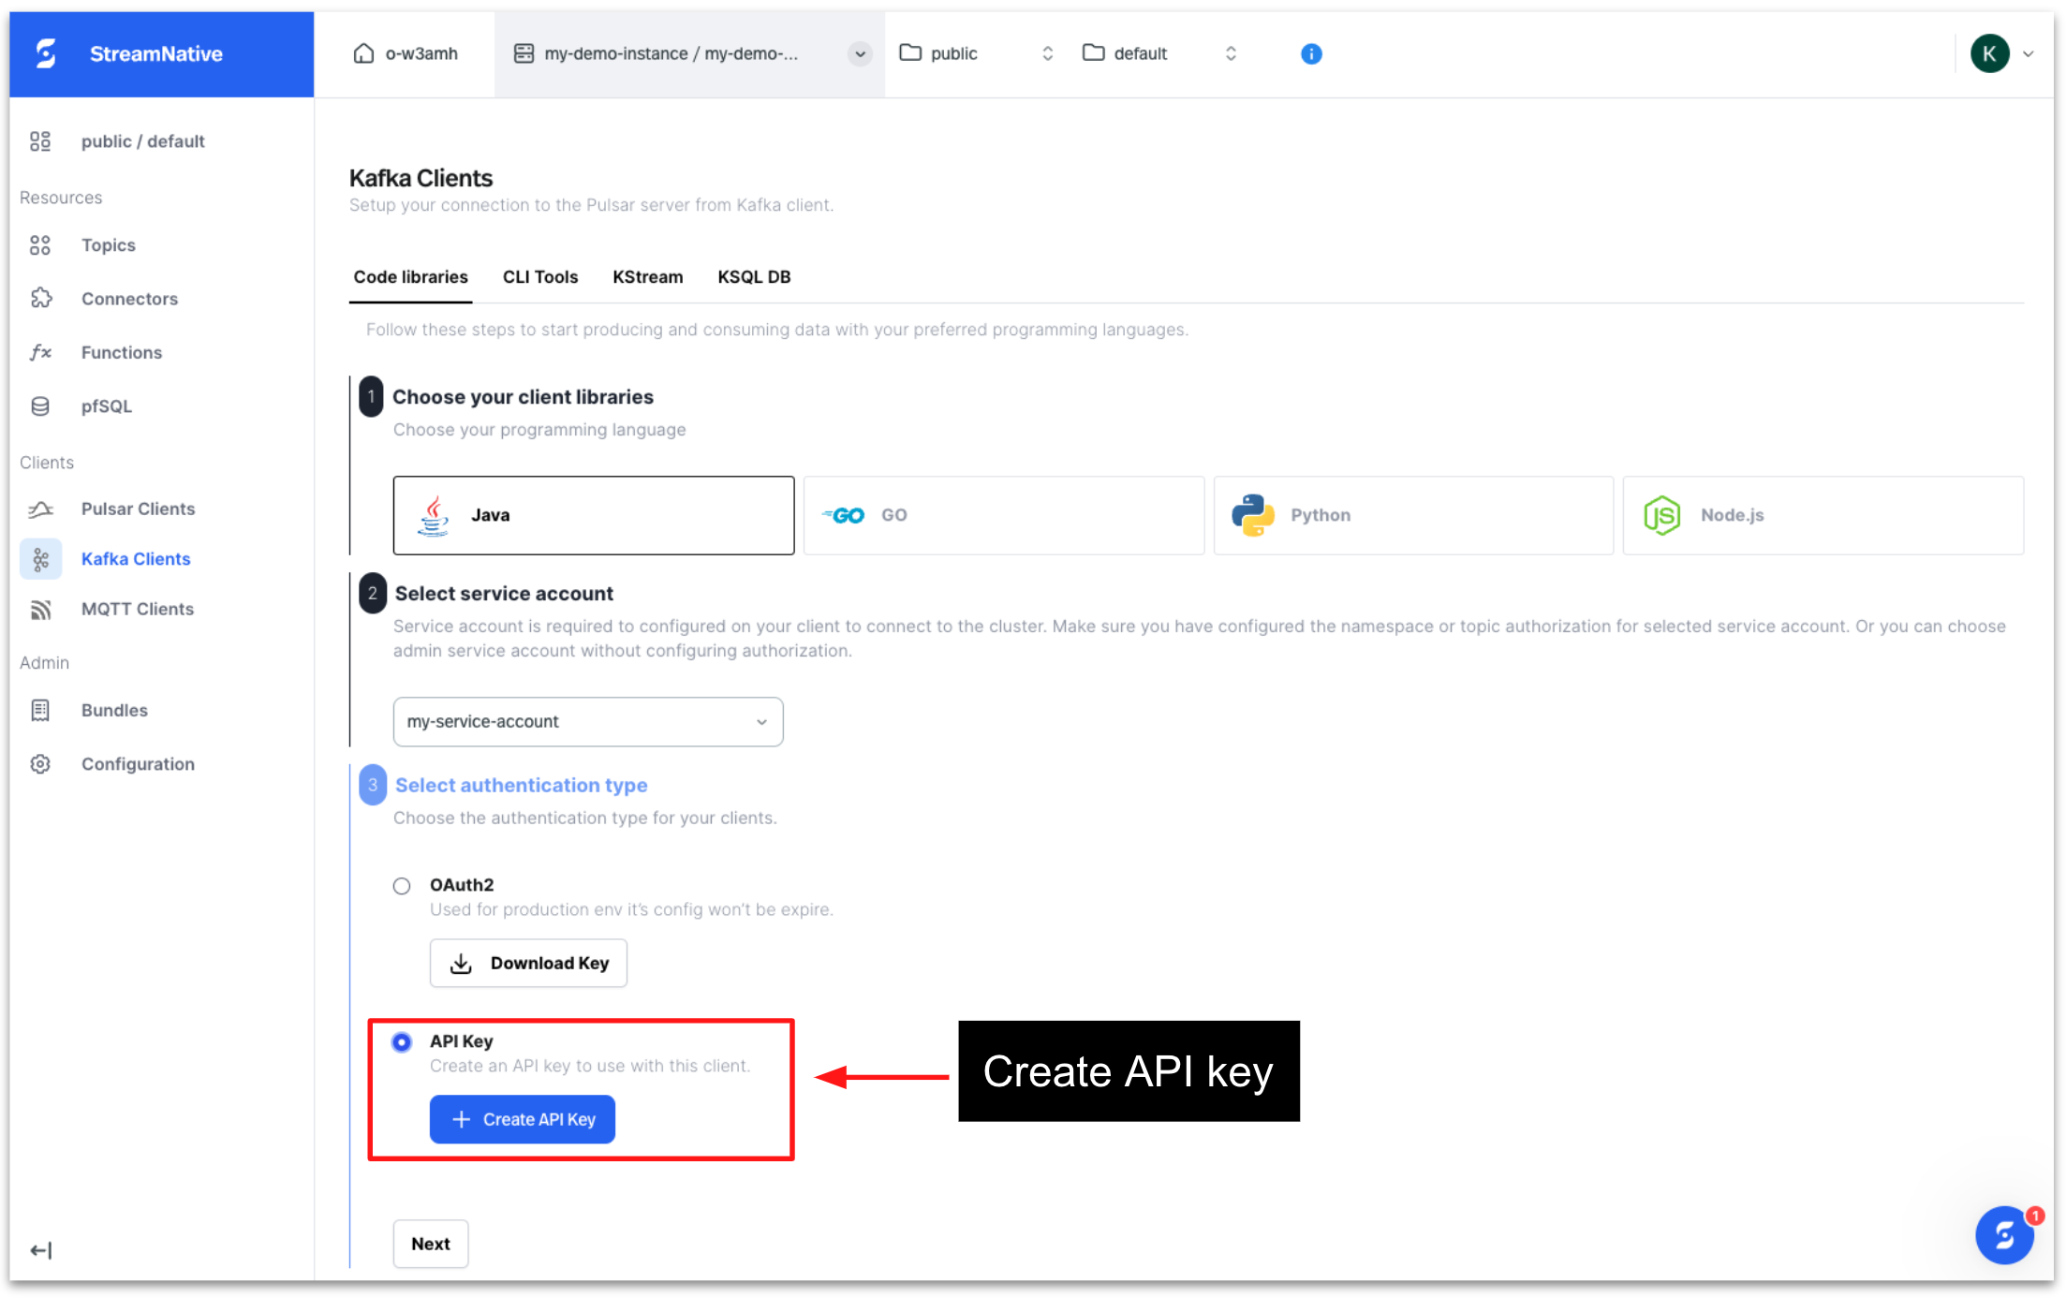This screenshot has width=2066, height=1298.
Task: Click the user avatar K in the corner
Action: click(1990, 53)
